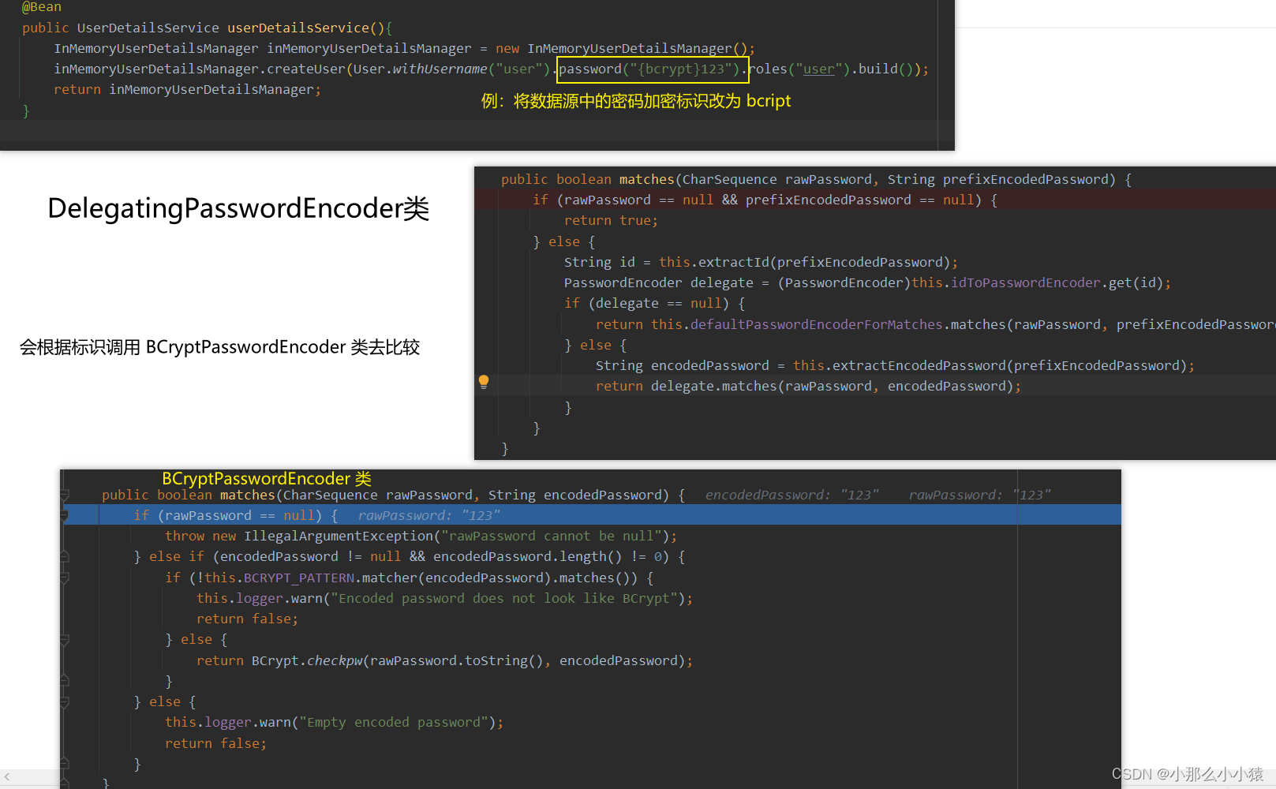This screenshot has height=789, width=1276.
Task: Click 'userDetailsService' method name
Action: 298,28
